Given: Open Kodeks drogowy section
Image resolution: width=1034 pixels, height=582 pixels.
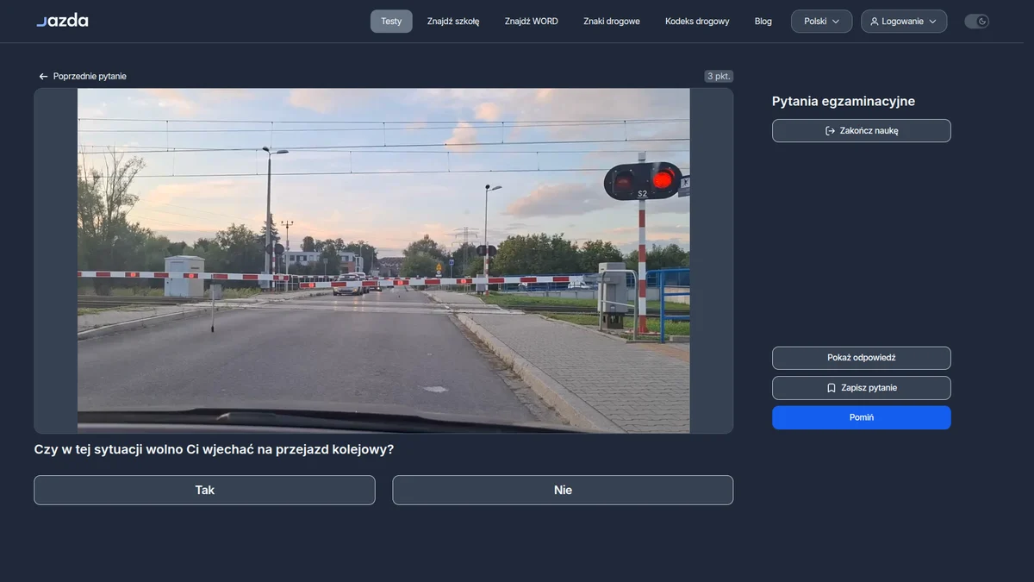Looking at the screenshot, I should click(697, 22).
